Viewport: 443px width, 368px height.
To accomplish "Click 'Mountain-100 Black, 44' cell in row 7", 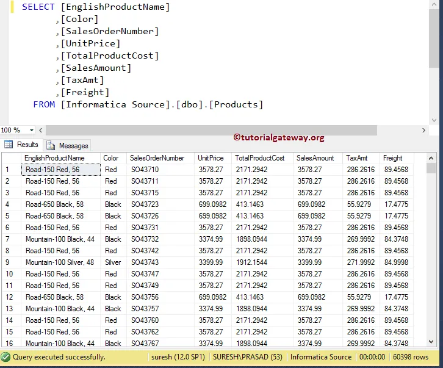I will 60,239.
